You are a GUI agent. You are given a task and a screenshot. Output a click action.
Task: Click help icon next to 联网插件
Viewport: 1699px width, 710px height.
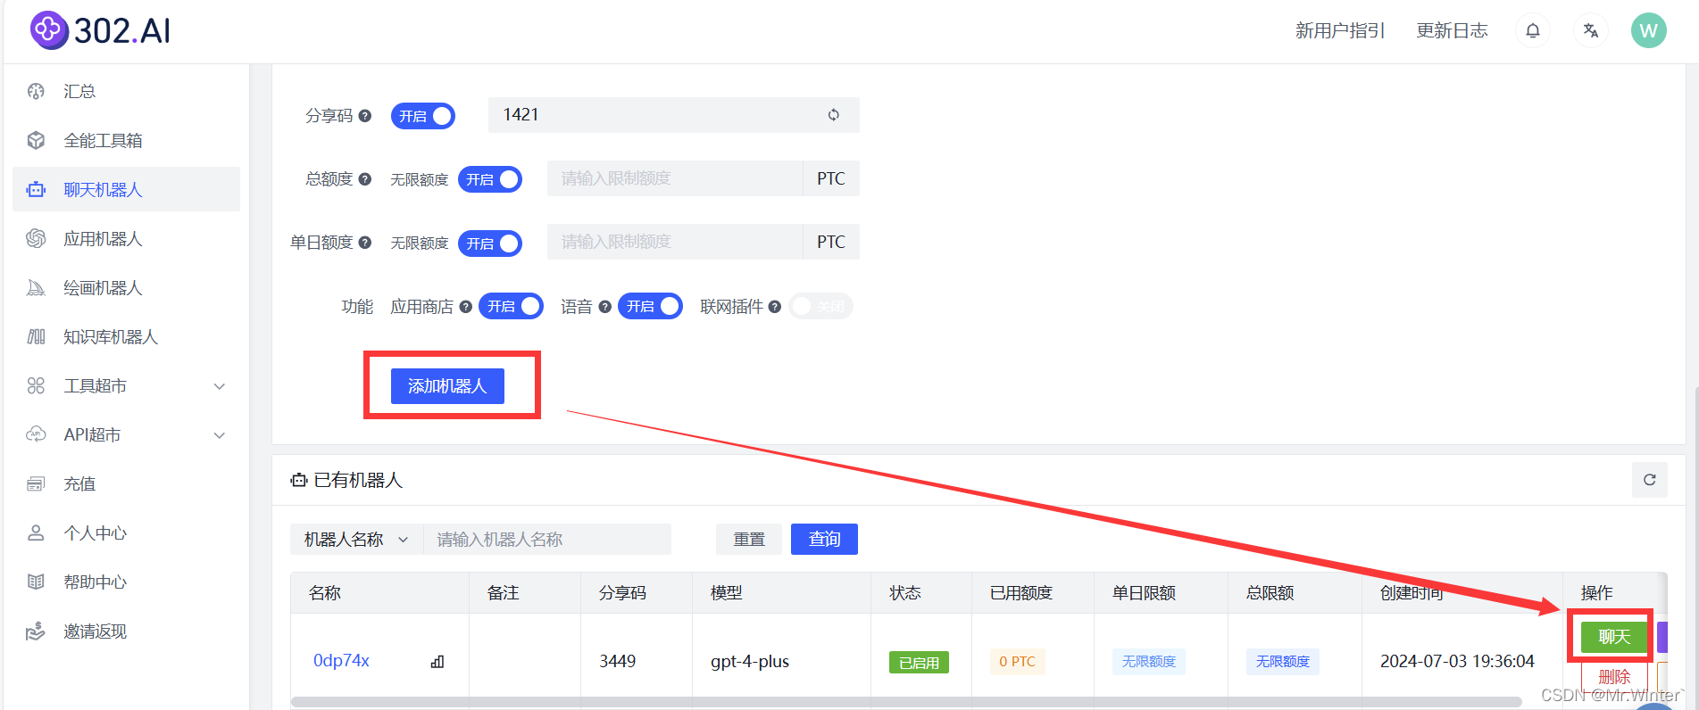[x=774, y=307]
